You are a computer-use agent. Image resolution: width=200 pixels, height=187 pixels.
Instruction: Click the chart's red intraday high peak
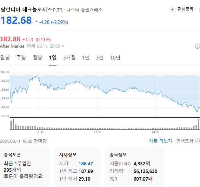[37, 76]
